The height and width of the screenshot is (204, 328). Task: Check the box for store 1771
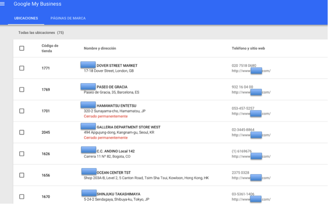[x=22, y=68]
